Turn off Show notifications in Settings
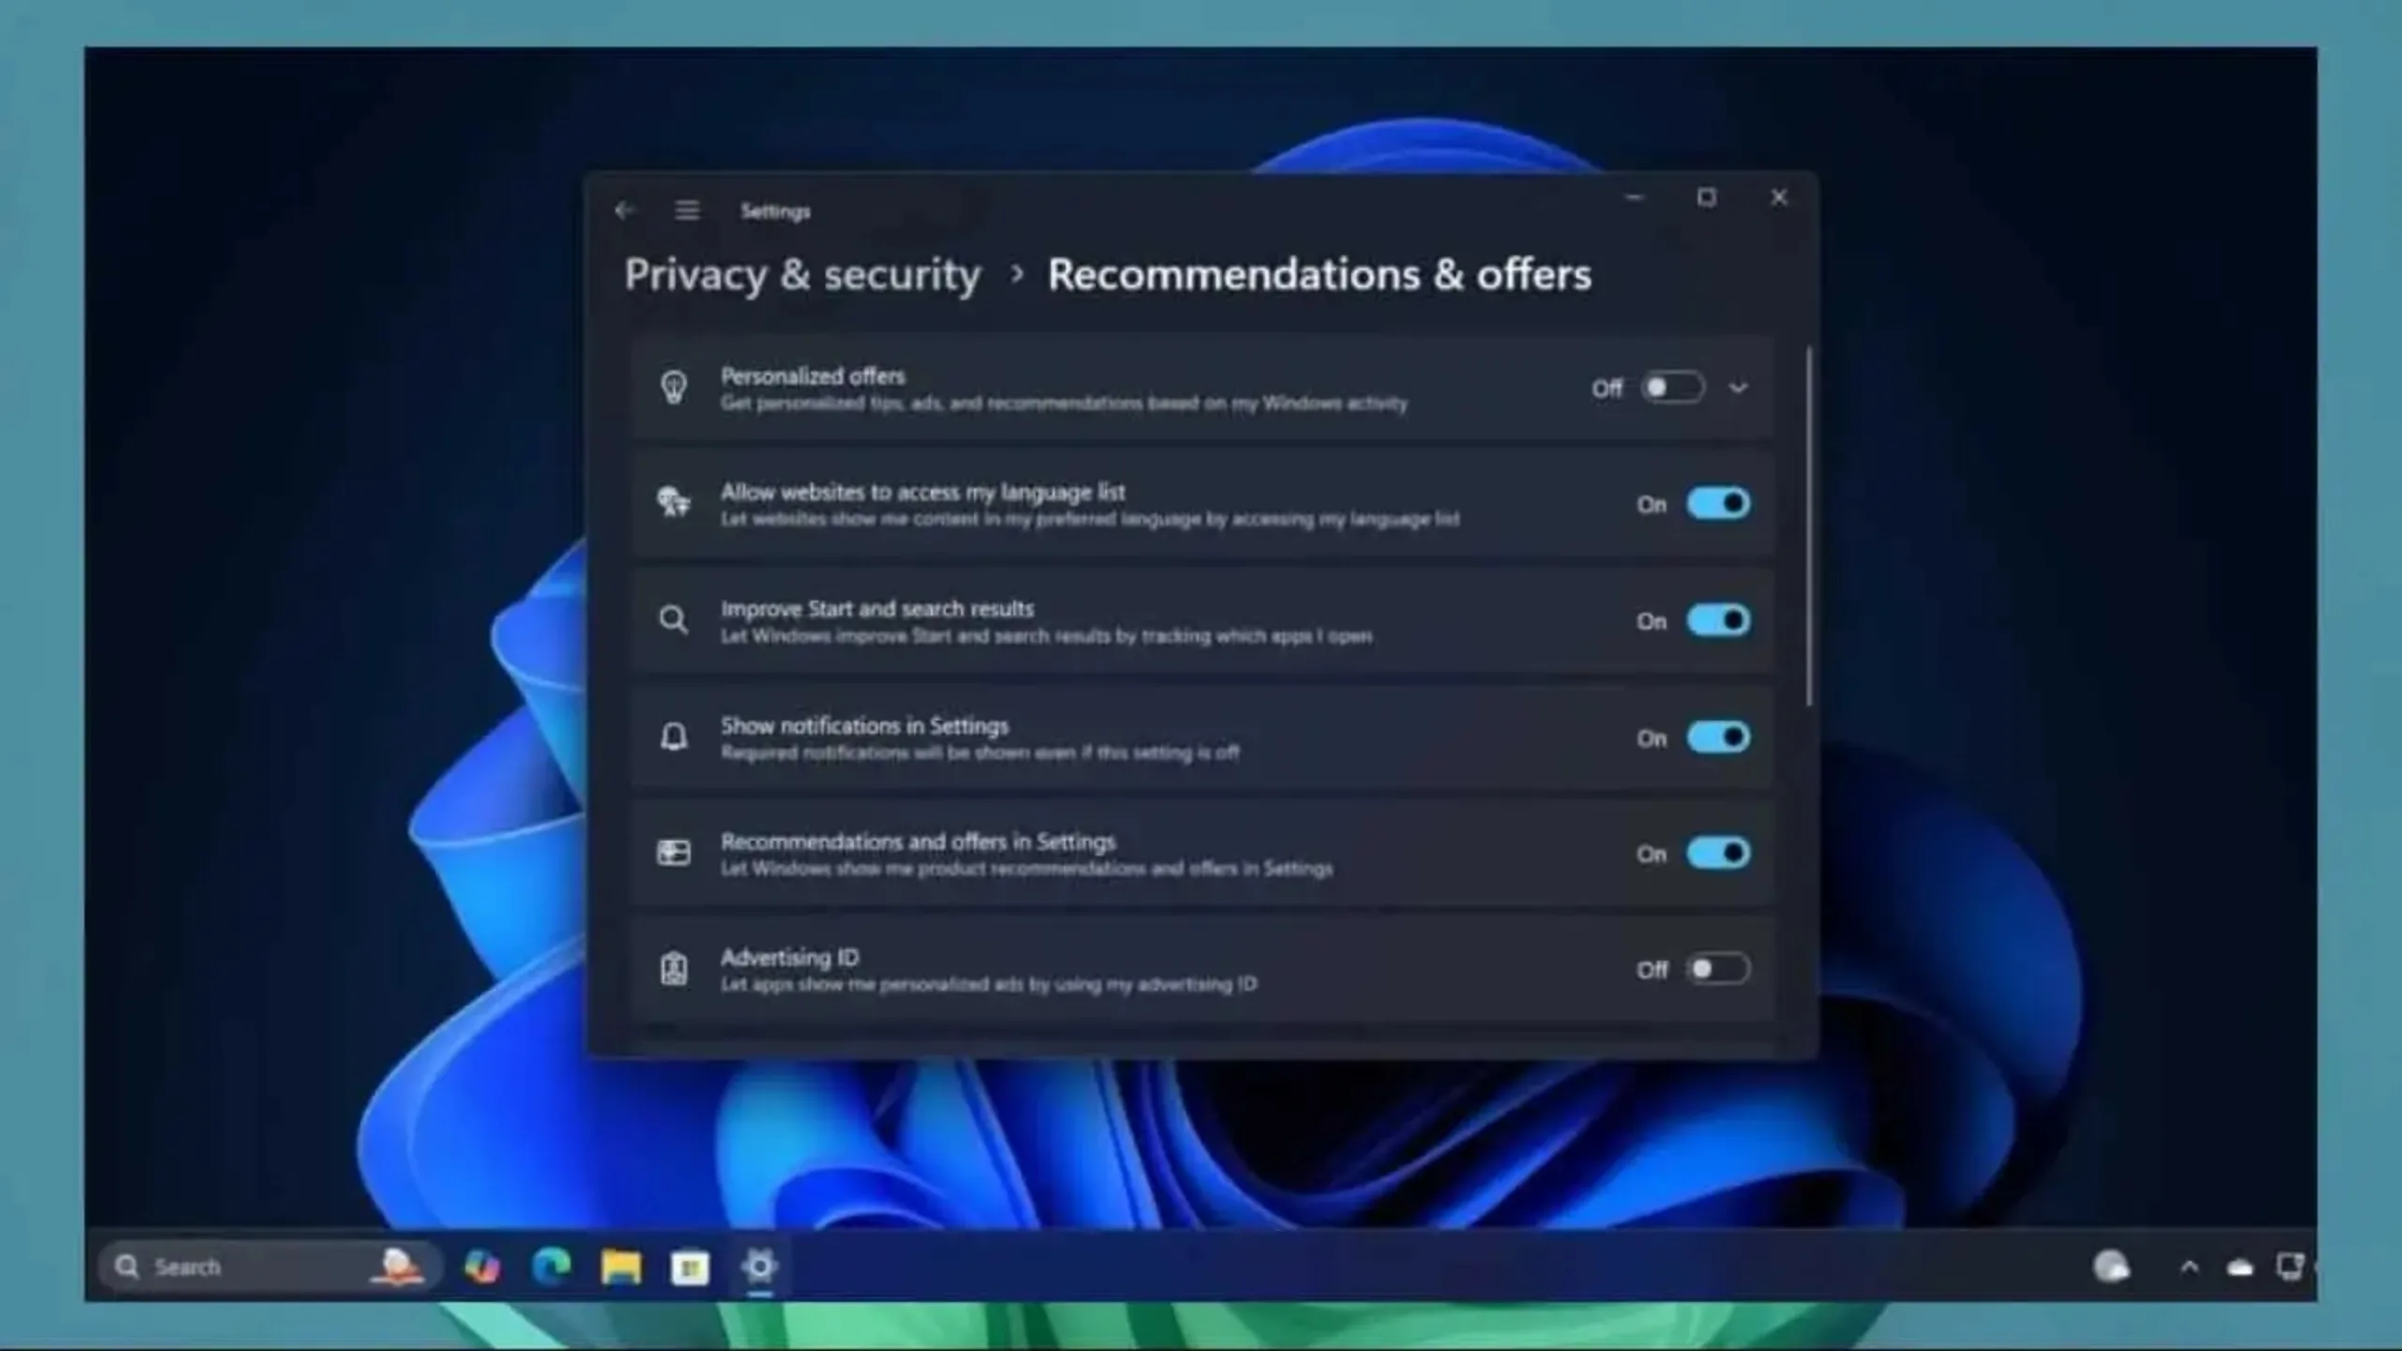The image size is (2402, 1351). coord(1718,737)
